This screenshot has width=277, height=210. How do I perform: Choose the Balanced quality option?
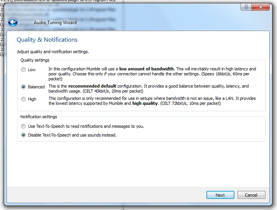click(x=24, y=87)
